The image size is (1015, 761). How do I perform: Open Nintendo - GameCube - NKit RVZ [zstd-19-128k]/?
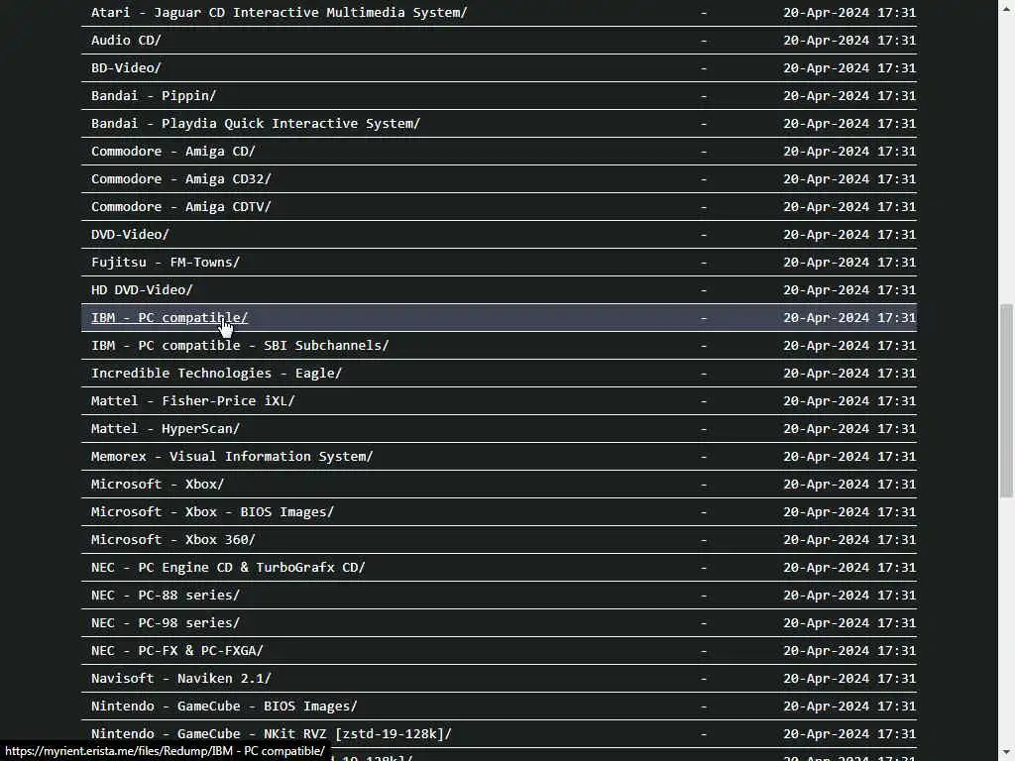tap(272, 734)
